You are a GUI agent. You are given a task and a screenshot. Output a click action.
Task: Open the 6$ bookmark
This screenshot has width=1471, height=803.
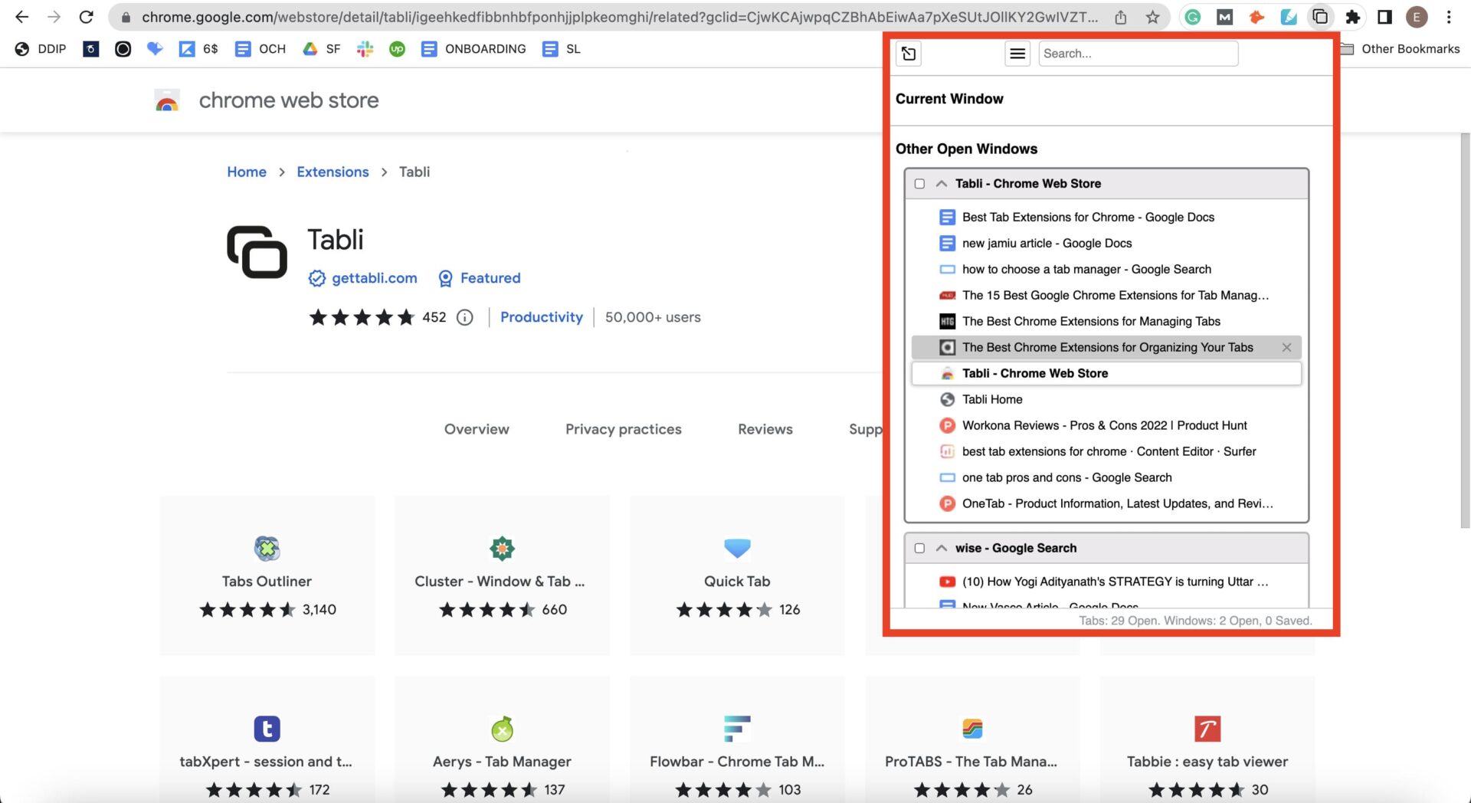click(198, 49)
